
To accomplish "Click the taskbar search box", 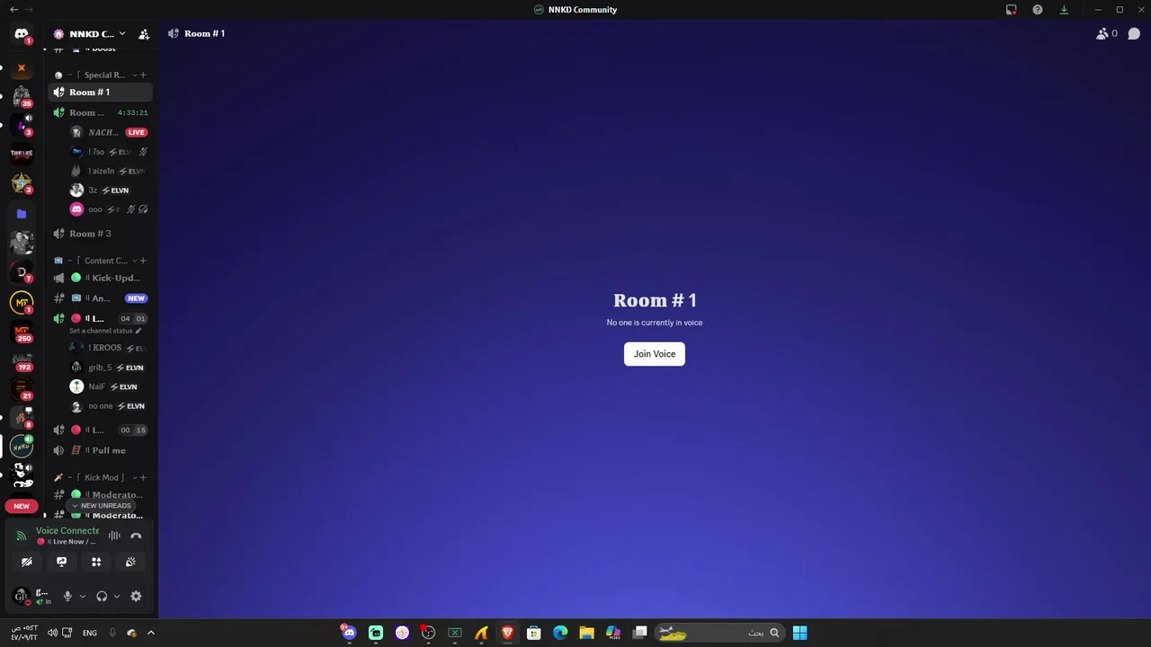I will [x=719, y=633].
